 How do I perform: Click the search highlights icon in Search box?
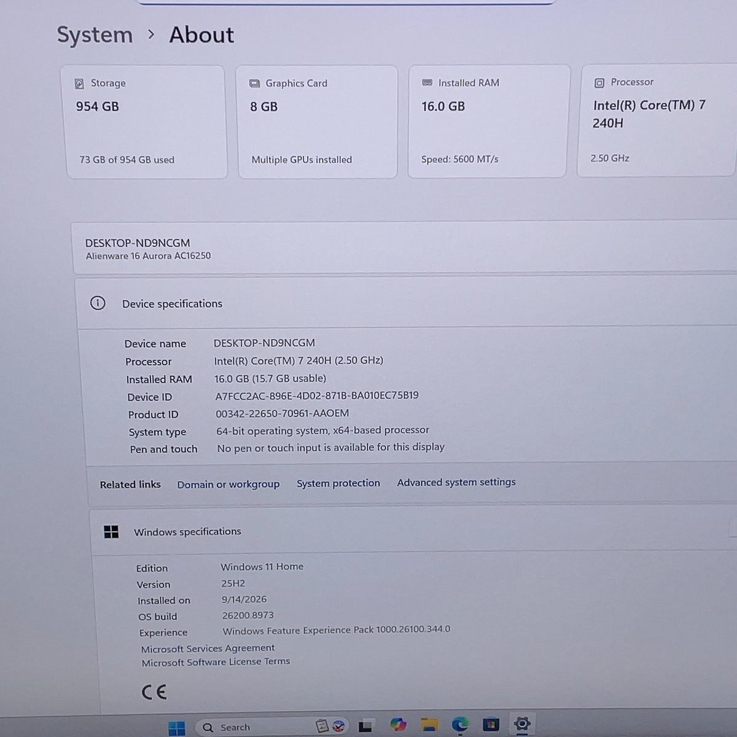click(330, 727)
